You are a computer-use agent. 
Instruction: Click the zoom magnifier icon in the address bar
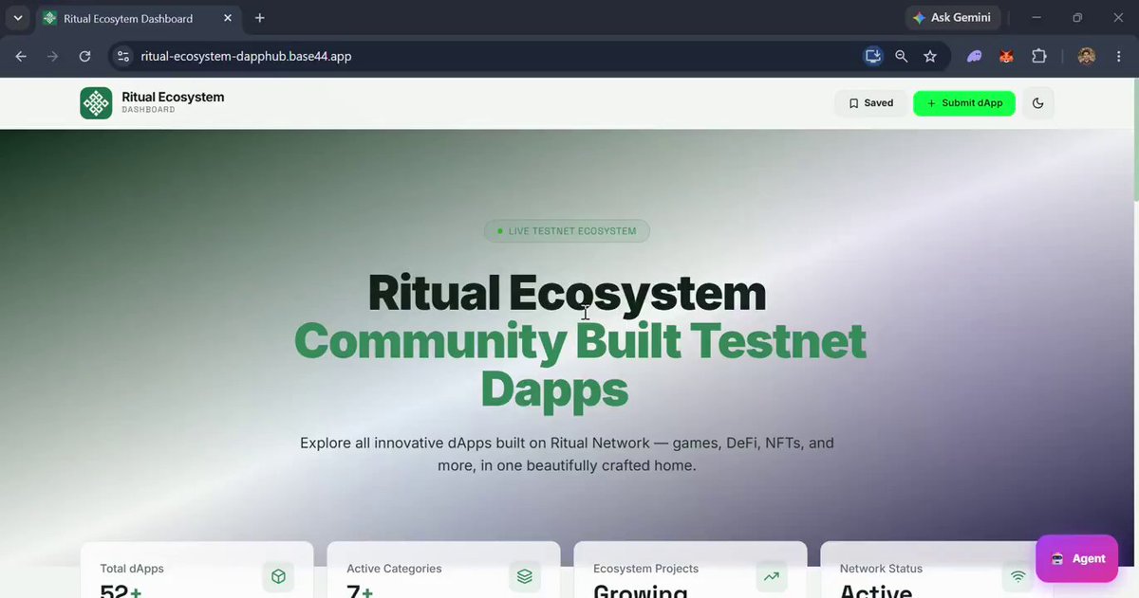click(902, 56)
